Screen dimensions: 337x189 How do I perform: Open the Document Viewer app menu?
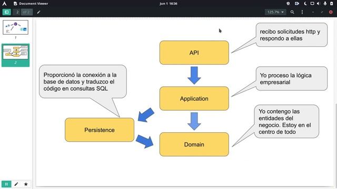click(x=31, y=4)
